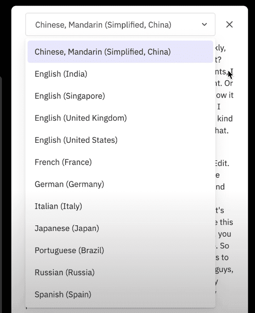
Task: Select English (United Kingdom) option
Action: point(120,118)
